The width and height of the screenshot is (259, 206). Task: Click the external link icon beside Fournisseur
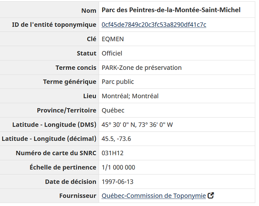pos(211,195)
